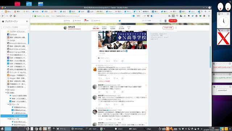
Task: Click bookmark scrollbar in sidebar
Action: [28, 39]
